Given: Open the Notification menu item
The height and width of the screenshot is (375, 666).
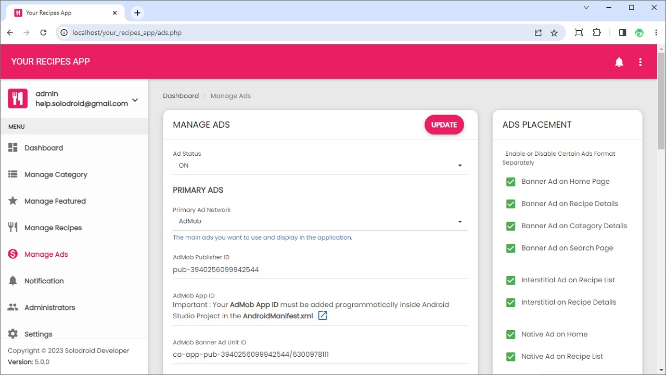Looking at the screenshot, I should click(44, 281).
